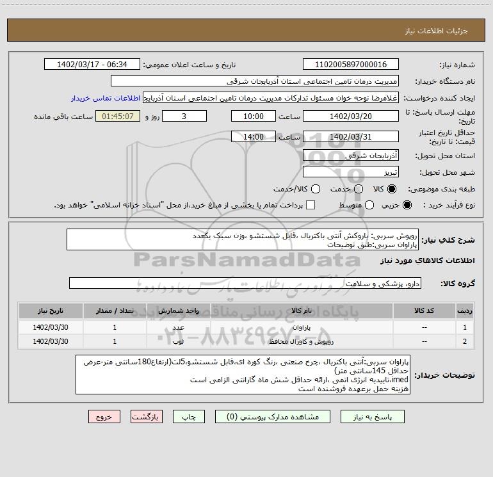Image resolution: width=493 pixels, height=477 pixels.
Task: Click the buyer notes text box
Action: coord(243,375)
